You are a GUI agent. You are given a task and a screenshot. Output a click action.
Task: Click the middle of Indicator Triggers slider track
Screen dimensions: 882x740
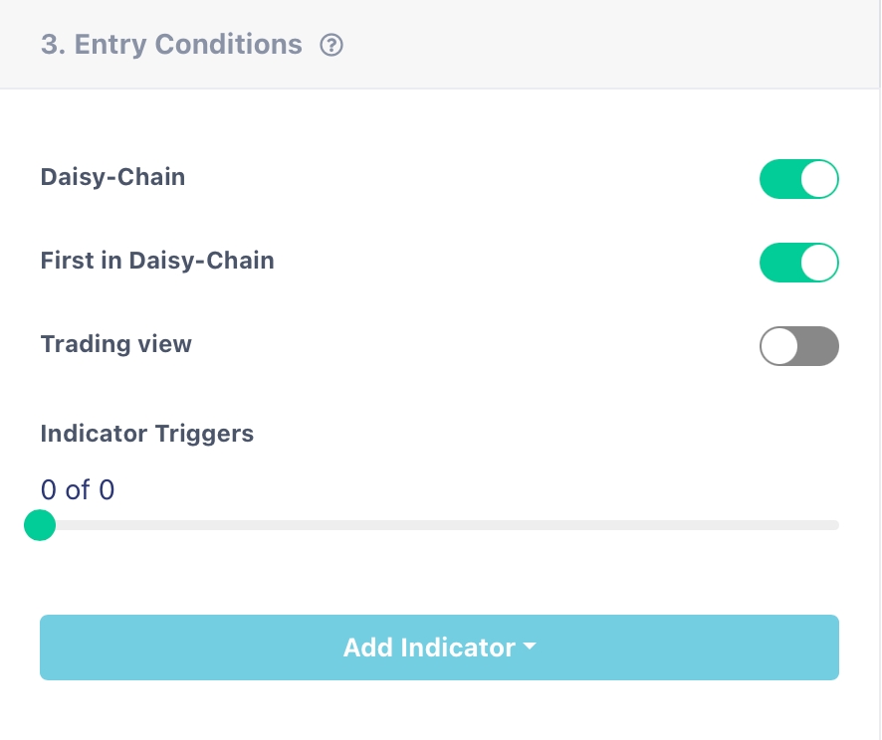coord(439,525)
